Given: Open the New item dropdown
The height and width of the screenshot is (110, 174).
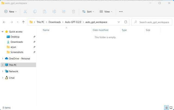Looking at the screenshot, I should point(10,12).
